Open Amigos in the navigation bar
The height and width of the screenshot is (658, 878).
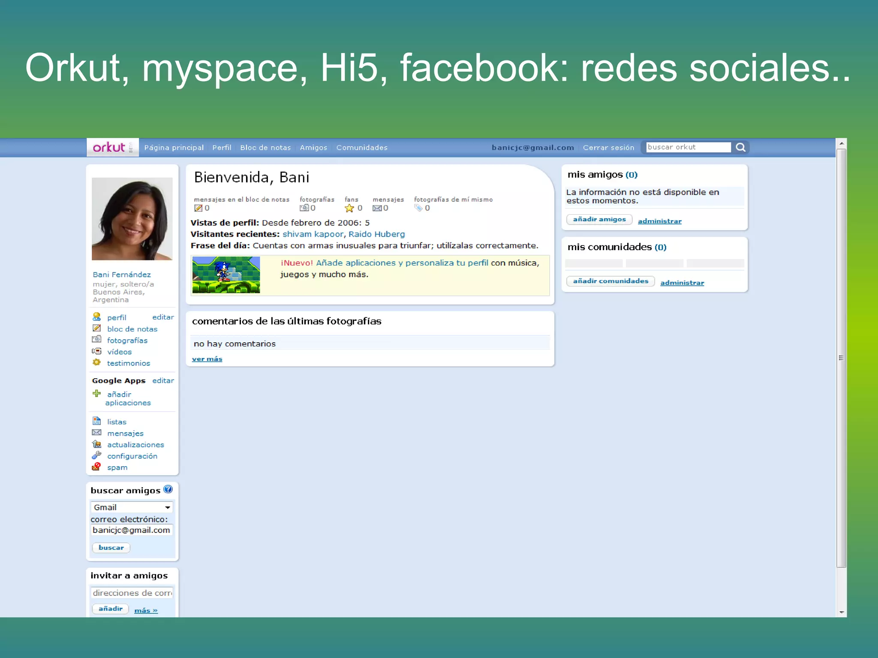313,147
